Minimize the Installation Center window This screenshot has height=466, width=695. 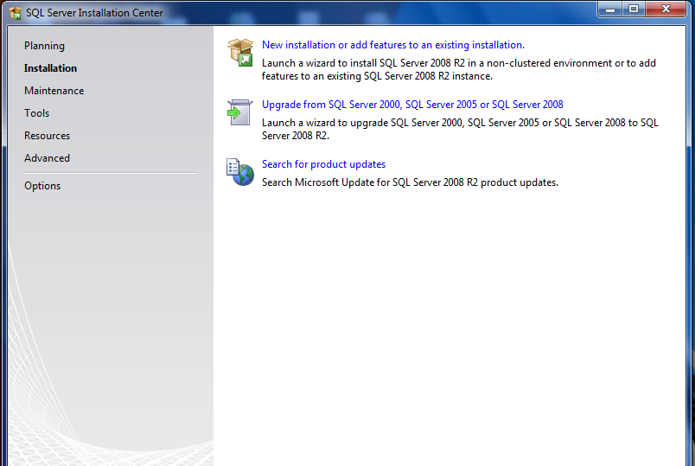coord(610,10)
